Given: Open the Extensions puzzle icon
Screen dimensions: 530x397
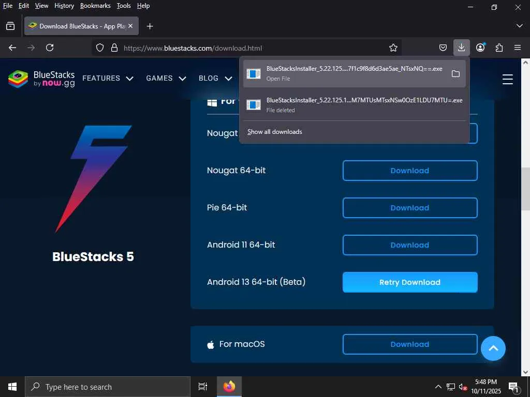Looking at the screenshot, I should (499, 48).
